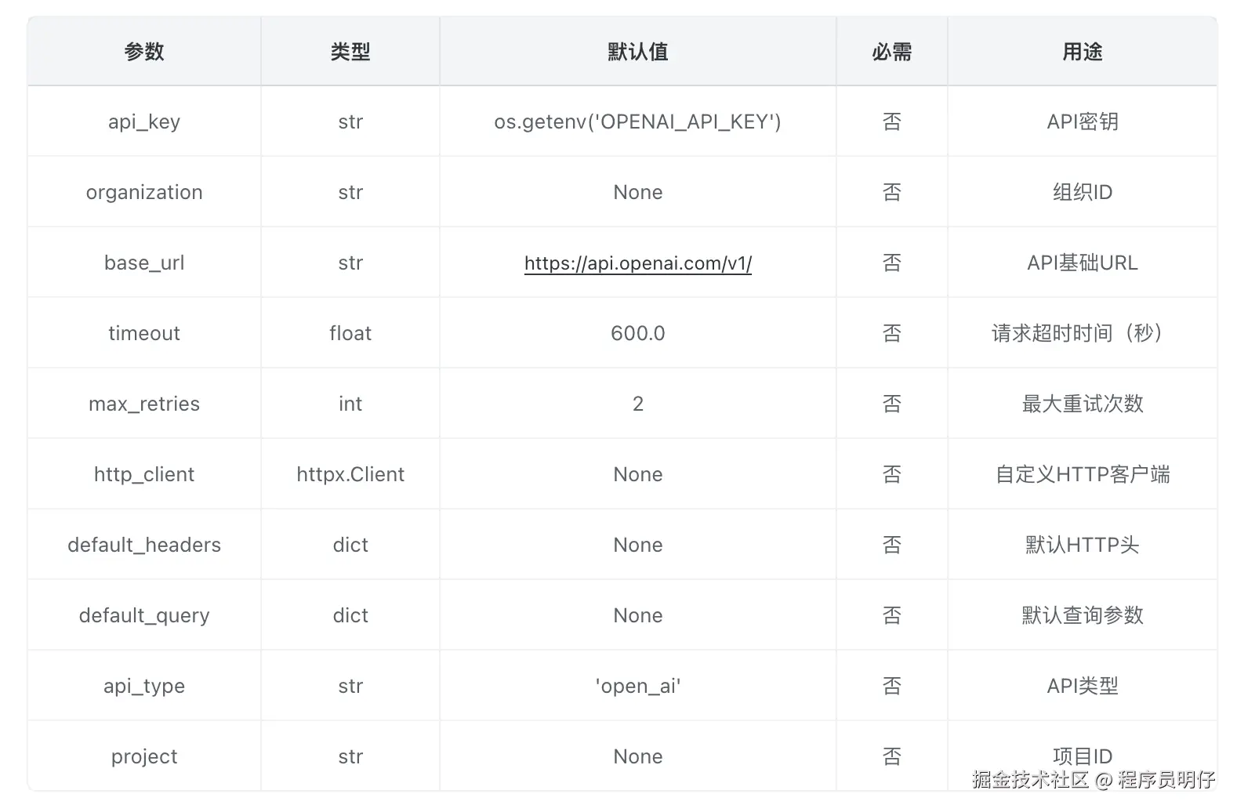Select the project parameter cell
Viewport: 1237px width, 812px height.
144,757
